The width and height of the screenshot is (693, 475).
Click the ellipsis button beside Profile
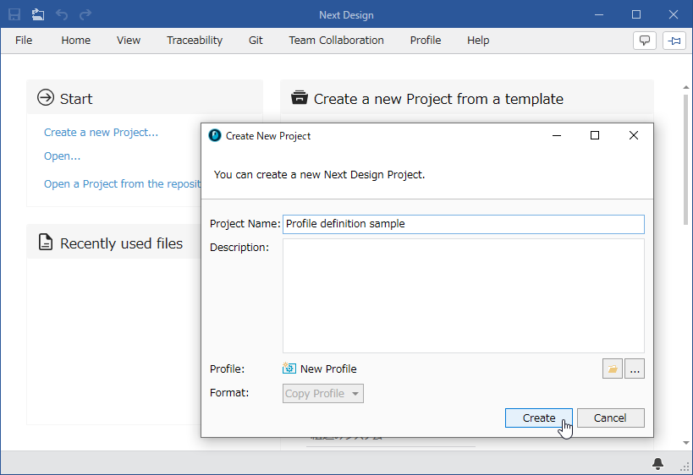click(x=635, y=369)
